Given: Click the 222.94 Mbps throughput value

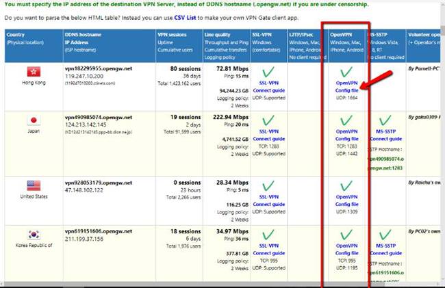Looking at the screenshot, I should [231, 117].
